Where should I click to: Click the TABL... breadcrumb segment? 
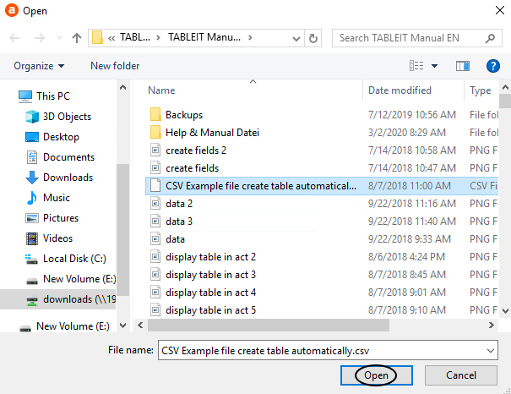(135, 37)
